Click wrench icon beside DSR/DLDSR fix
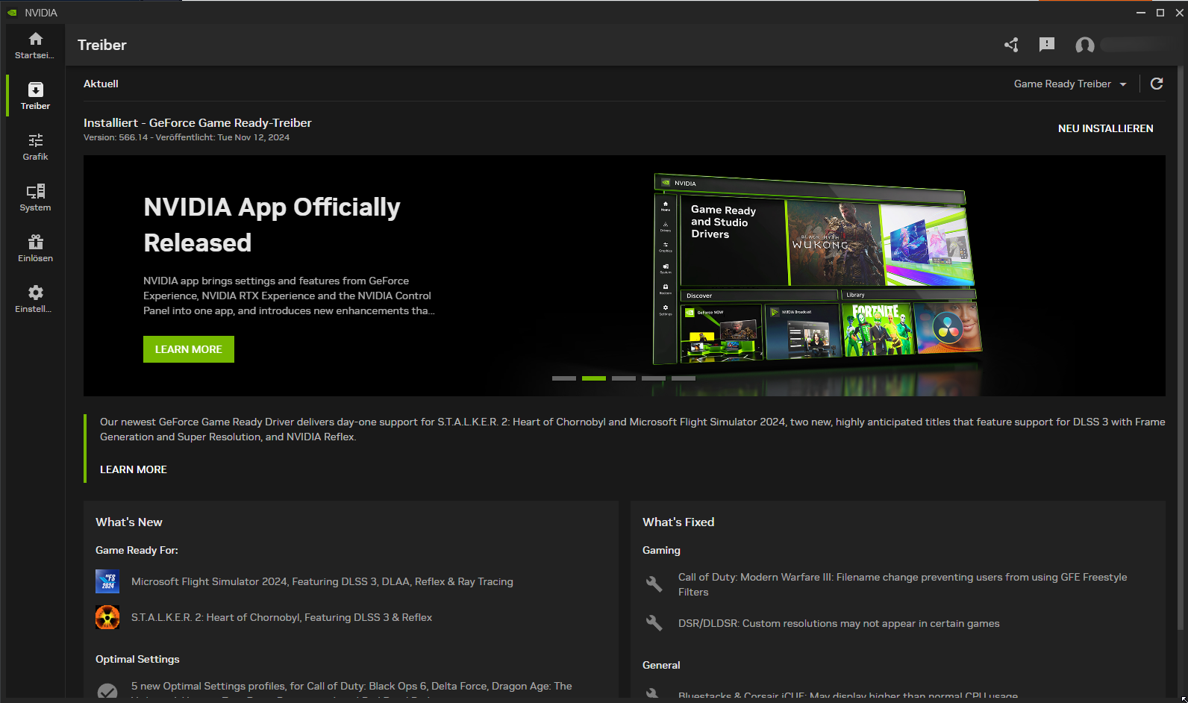 point(654,622)
